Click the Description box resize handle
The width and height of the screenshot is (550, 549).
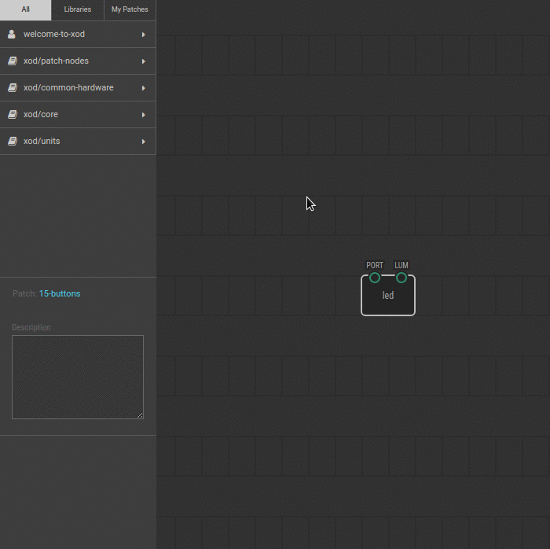coord(140,415)
